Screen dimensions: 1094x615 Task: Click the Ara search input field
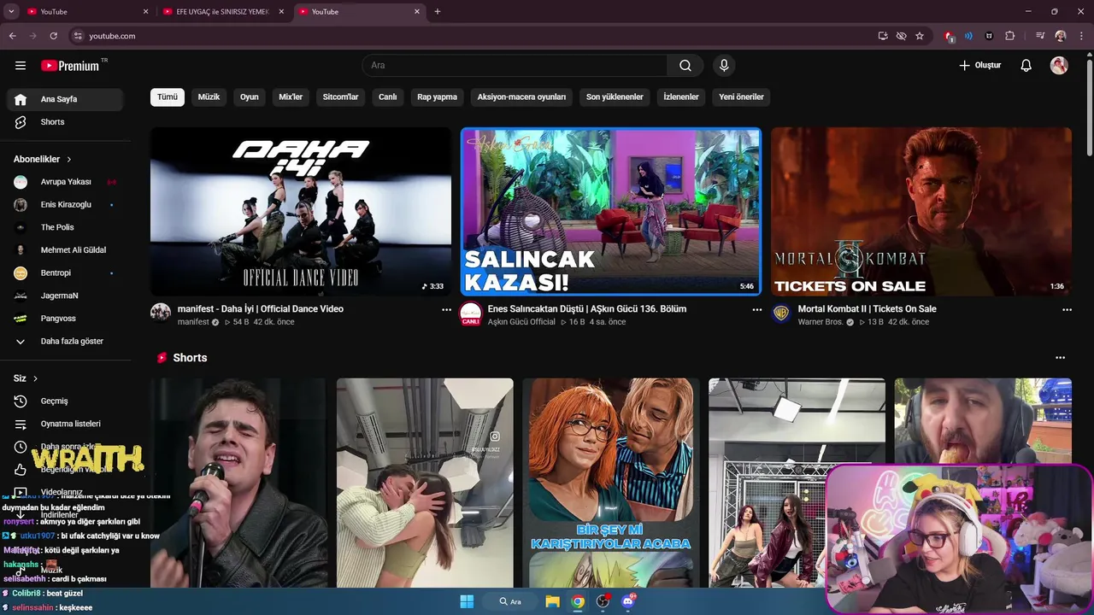[x=515, y=66]
